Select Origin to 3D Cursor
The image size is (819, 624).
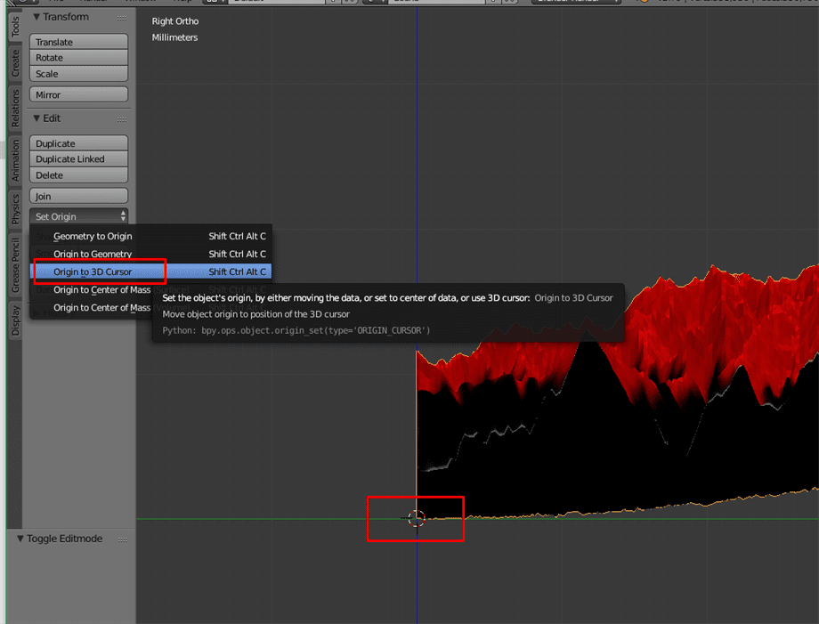point(151,271)
